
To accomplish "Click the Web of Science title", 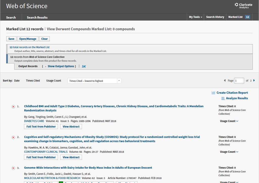I will tap(27, 6).
